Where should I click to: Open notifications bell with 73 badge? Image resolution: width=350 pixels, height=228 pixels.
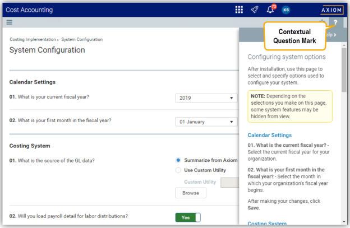(x=270, y=10)
